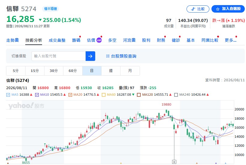Viewport: 246px width, 165px height.
Task: Click the blue arrow submit button
Action: pos(90,56)
